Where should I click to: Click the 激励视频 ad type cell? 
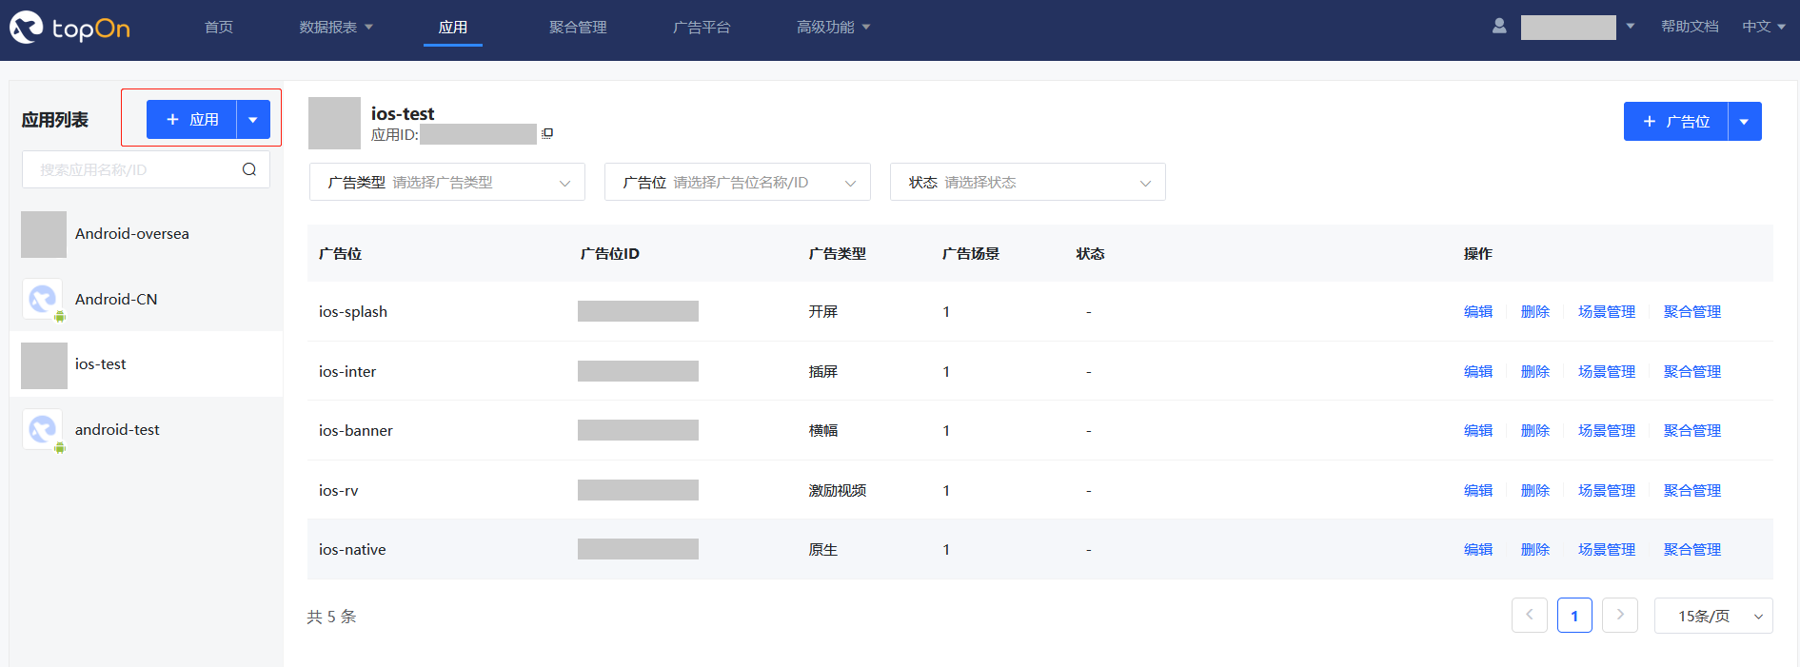point(838,490)
